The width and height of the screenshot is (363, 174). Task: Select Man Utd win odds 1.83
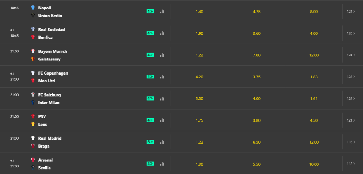pos(314,77)
